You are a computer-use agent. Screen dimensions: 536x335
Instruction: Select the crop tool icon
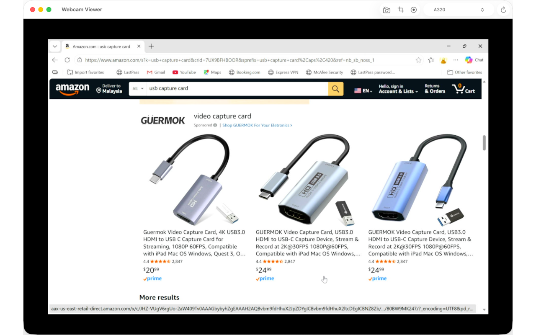[401, 10]
